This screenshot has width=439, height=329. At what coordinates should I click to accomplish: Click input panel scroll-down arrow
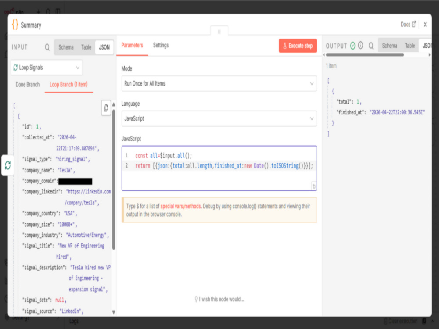(114, 312)
